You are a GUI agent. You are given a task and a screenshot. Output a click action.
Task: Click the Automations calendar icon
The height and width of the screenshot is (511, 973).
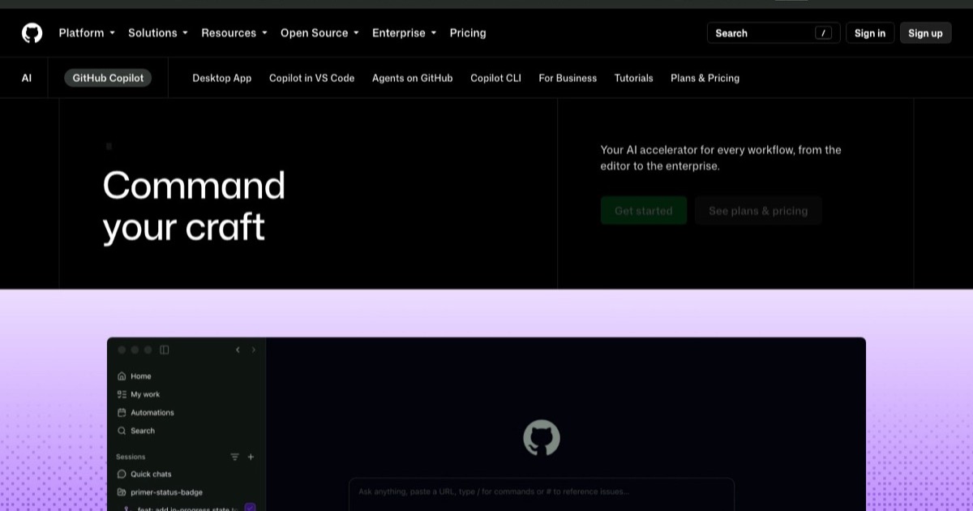click(122, 412)
